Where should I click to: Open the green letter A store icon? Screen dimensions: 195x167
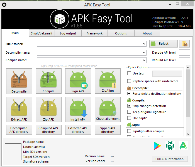coord(183,146)
